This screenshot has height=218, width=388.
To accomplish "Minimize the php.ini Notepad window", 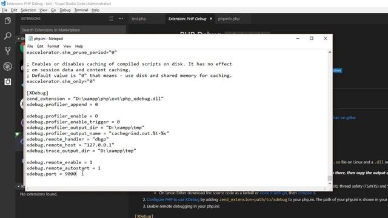I will coord(298,39).
